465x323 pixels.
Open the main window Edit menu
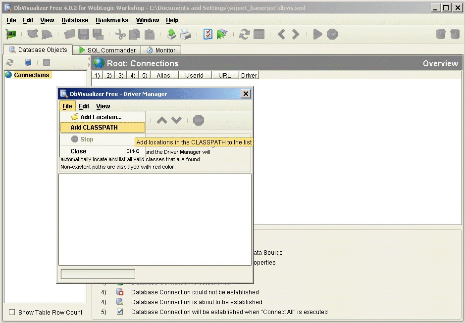pos(28,20)
